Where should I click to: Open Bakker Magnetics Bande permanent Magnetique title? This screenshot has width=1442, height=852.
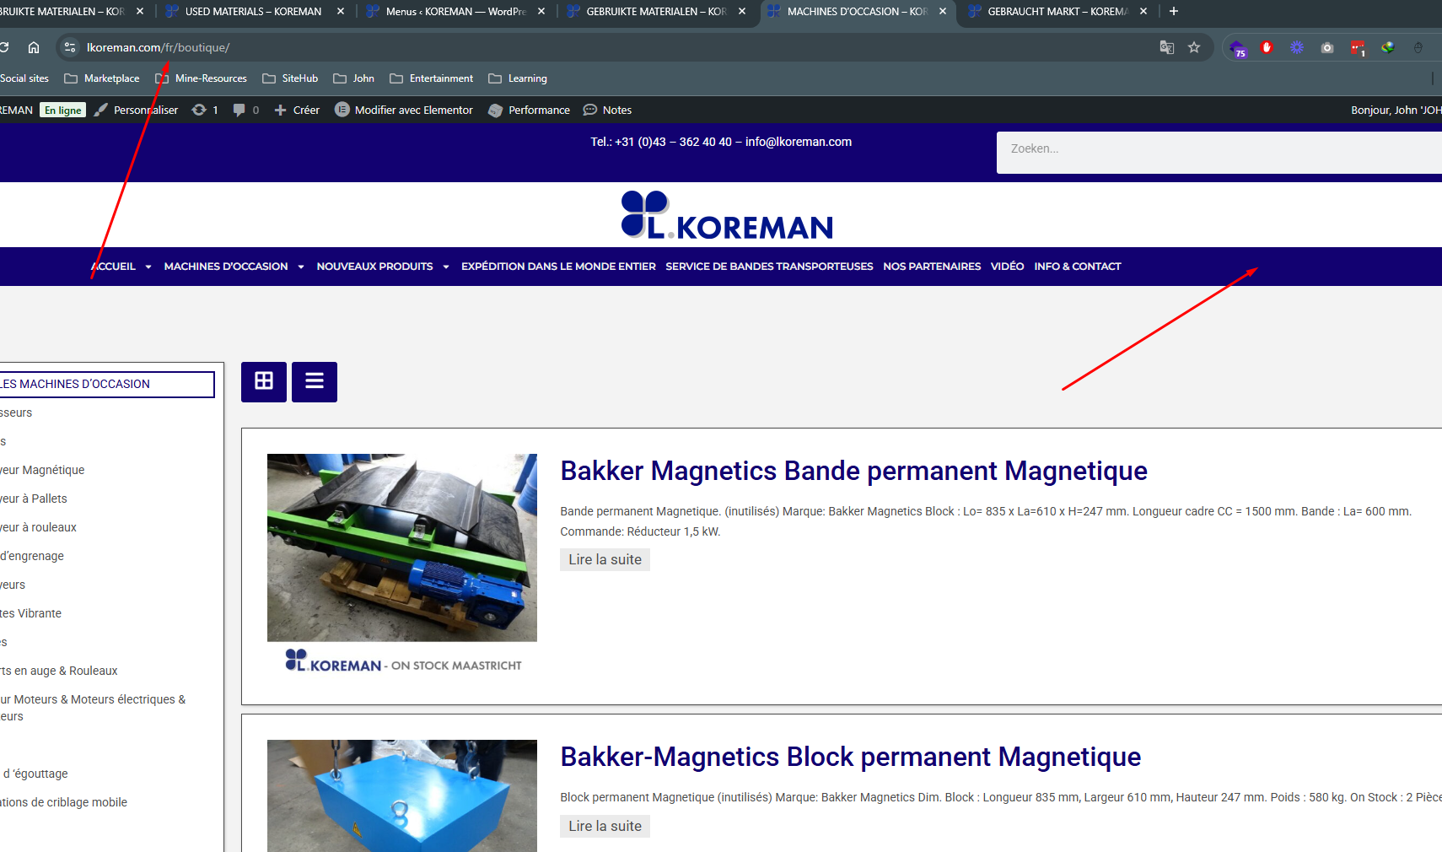coord(853,471)
